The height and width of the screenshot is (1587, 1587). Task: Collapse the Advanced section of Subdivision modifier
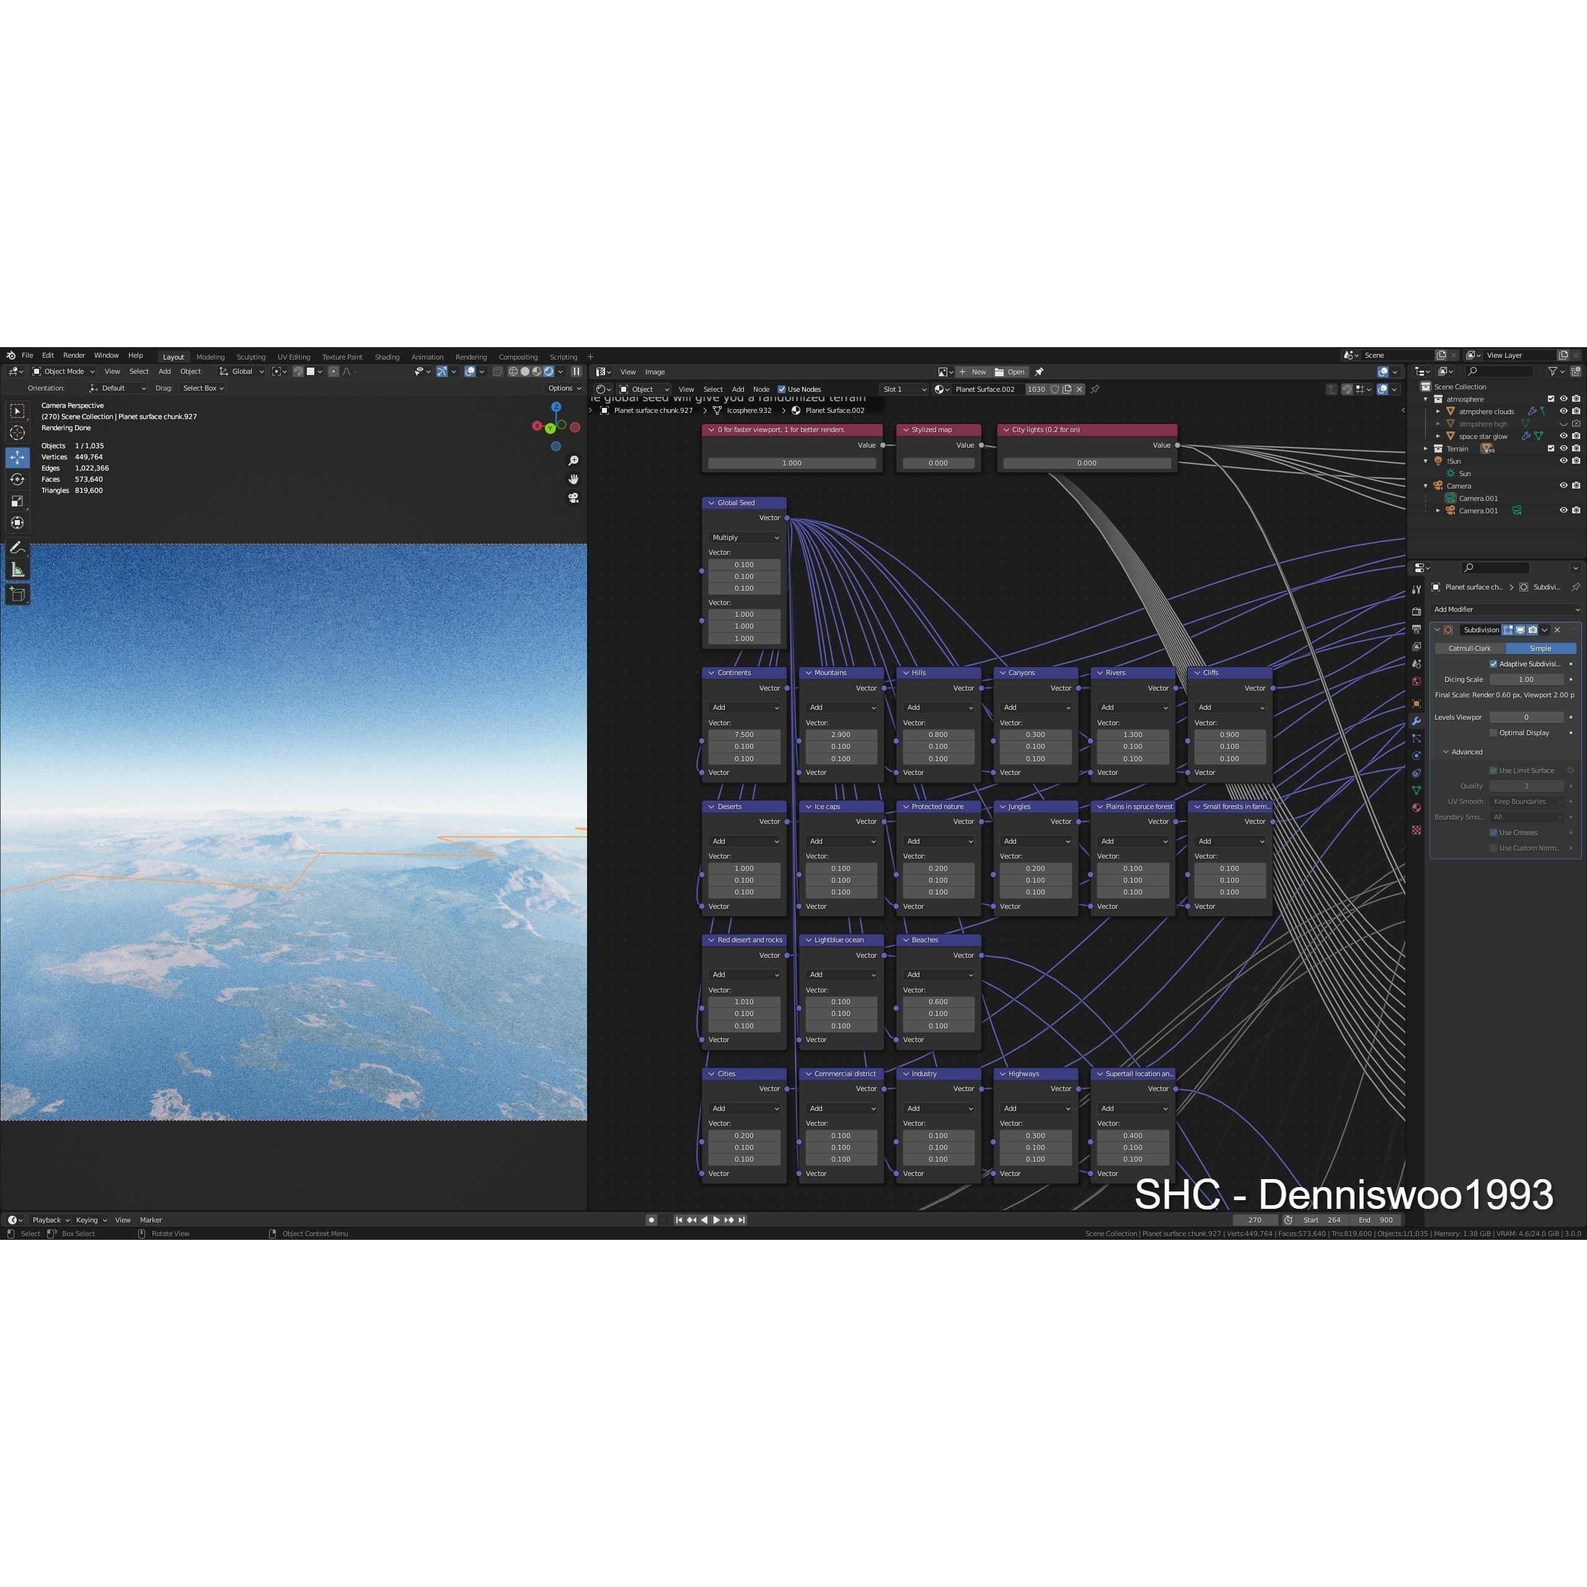(x=1446, y=753)
